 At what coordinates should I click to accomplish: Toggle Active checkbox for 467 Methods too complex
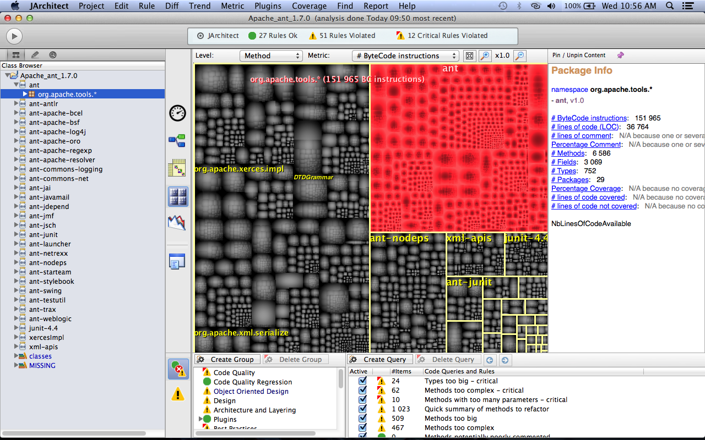coord(362,428)
